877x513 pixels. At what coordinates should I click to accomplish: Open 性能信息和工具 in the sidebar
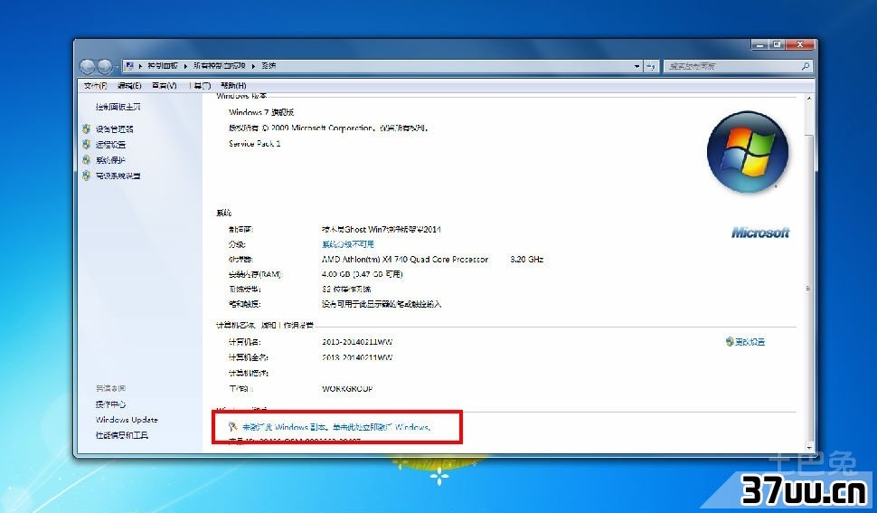121,435
